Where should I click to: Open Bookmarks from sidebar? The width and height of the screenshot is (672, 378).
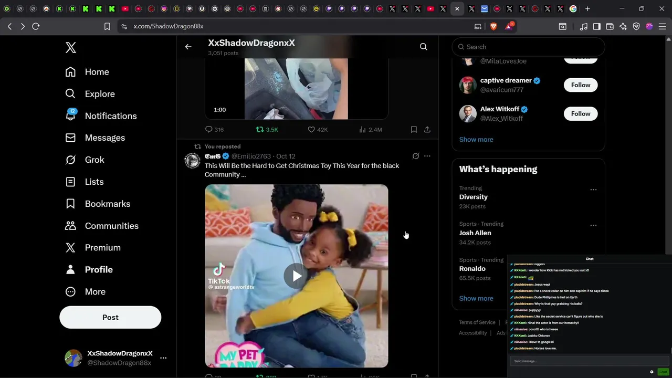coord(98,204)
